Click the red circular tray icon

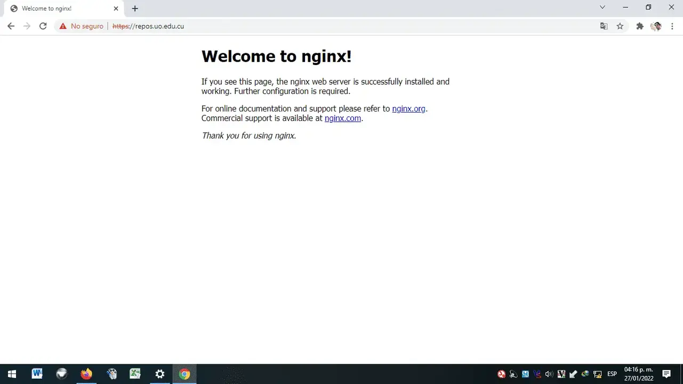click(x=501, y=374)
